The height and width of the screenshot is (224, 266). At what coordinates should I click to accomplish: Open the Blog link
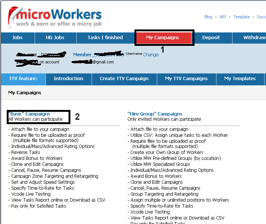click(x=208, y=17)
